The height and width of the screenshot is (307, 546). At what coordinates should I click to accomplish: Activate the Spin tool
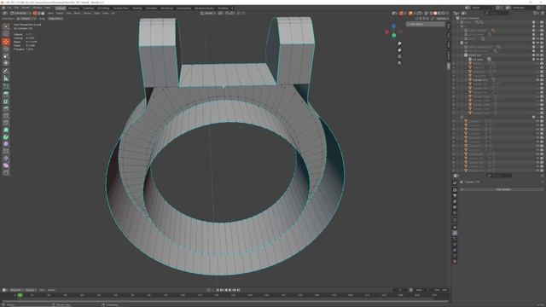point(6,136)
